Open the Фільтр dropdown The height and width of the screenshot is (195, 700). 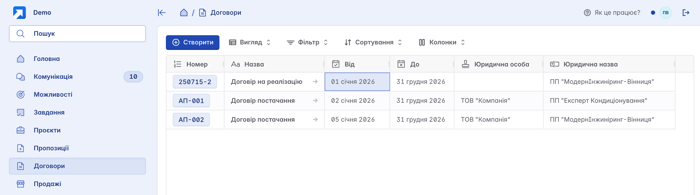[x=307, y=42]
